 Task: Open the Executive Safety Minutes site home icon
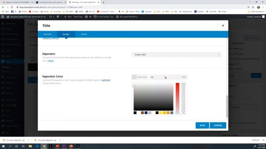[x=8, y=17]
